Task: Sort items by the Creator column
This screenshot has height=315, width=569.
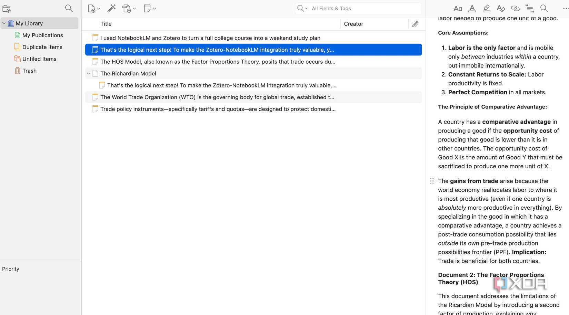Action: tap(353, 24)
